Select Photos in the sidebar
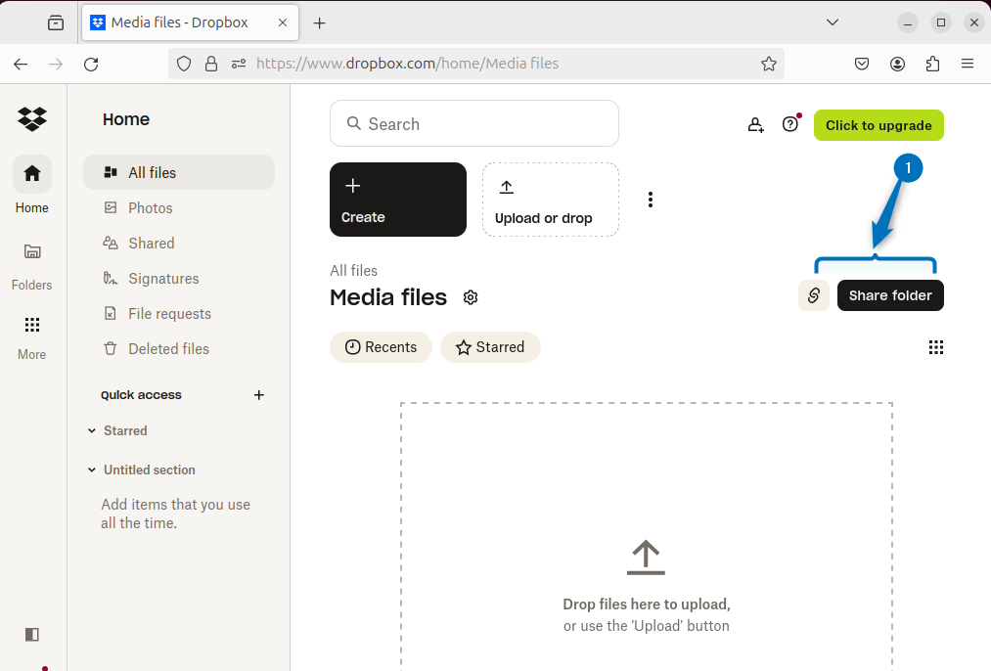The width and height of the screenshot is (991, 671). click(150, 207)
